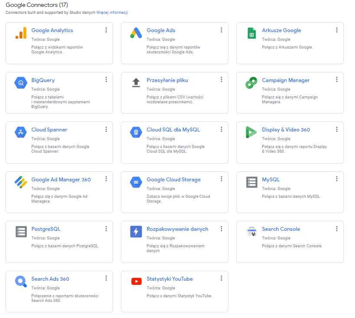Click the Rozpakowywanie danych lightning icon
Screen dimensions: 355x318
(x=136, y=232)
